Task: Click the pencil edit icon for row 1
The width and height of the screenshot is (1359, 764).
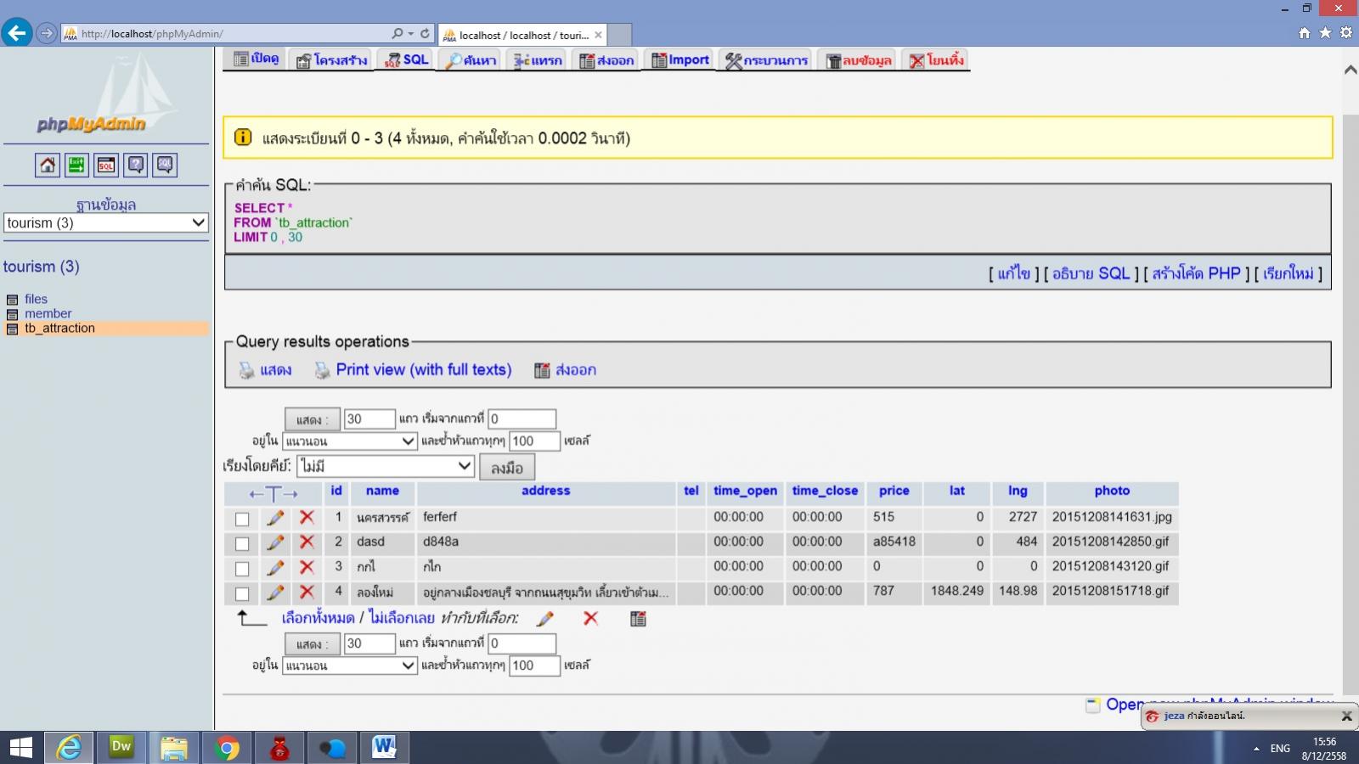Action: [275, 518]
